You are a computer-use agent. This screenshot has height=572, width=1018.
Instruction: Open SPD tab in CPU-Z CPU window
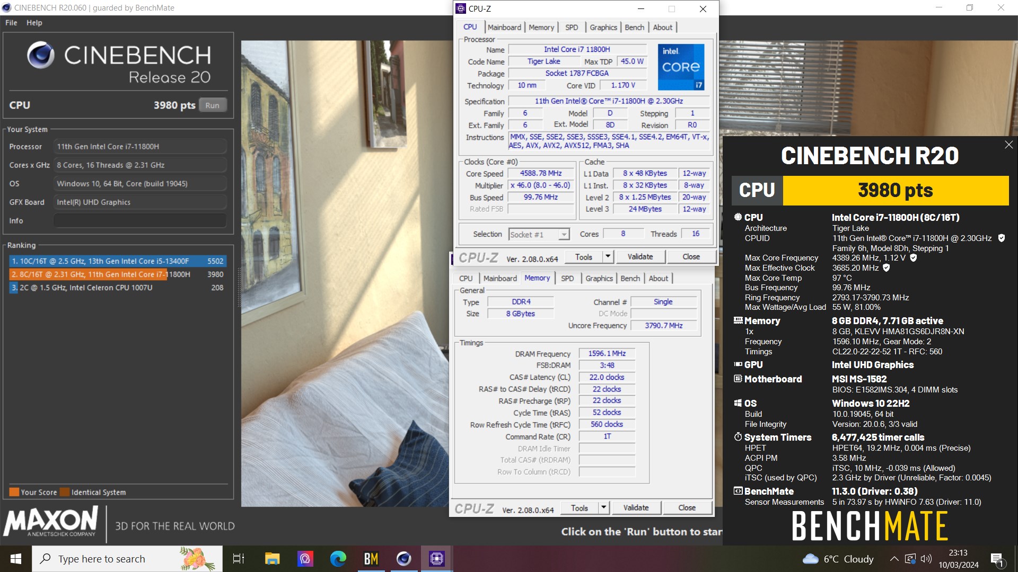(x=572, y=28)
